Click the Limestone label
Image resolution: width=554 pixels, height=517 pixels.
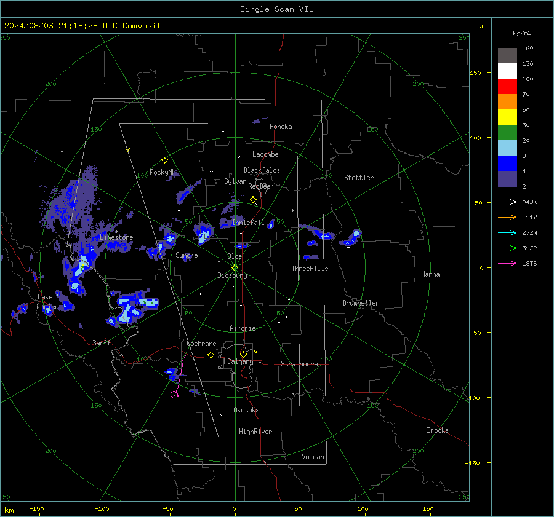tap(116, 237)
